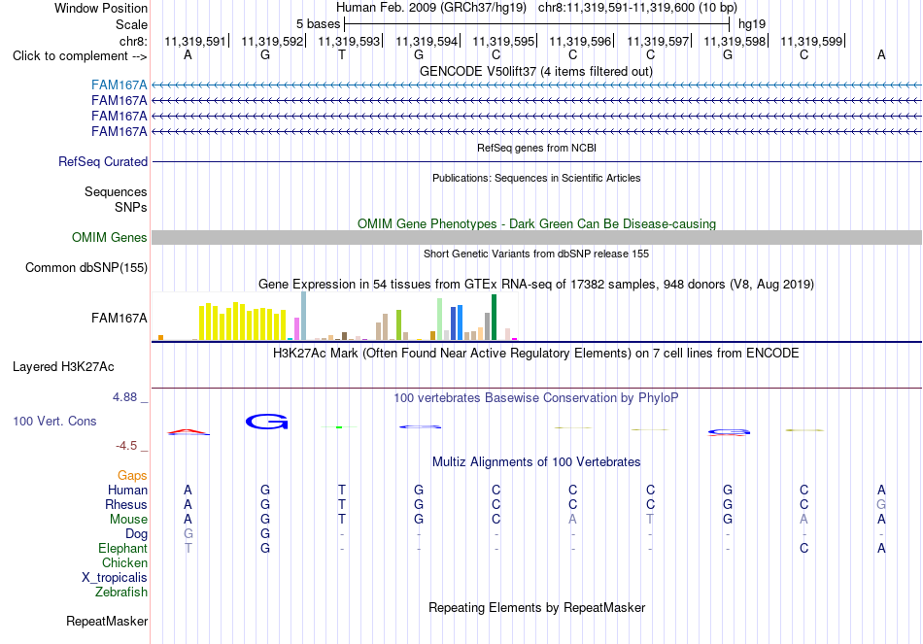
Task: Click the tall gray-teal GTEx expression bar
Action: [304, 316]
